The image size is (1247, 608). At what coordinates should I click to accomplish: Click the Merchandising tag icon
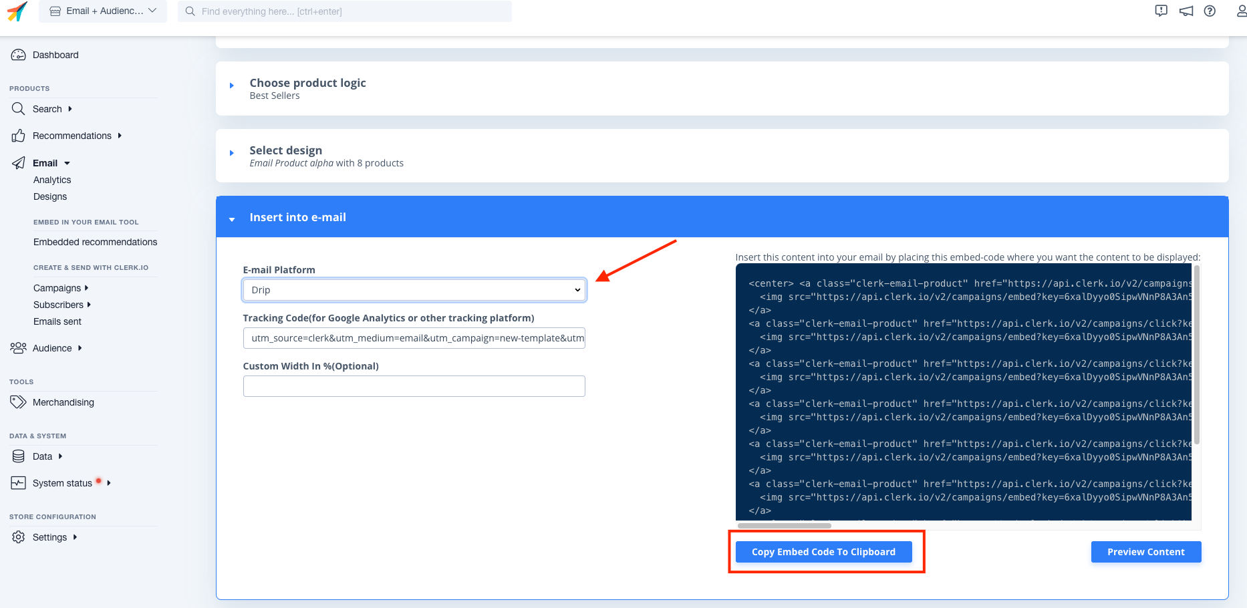[18, 402]
